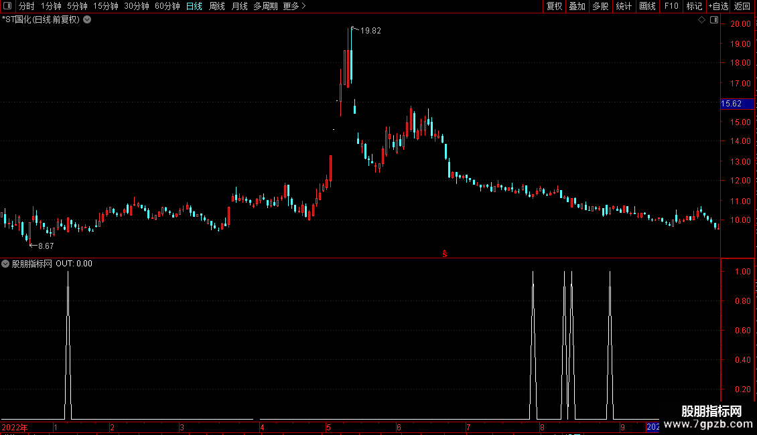Select the 2022年 date axis label
This screenshot has width=757, height=435.
click(x=15, y=427)
